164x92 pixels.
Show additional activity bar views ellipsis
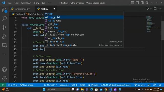coord(4,54)
